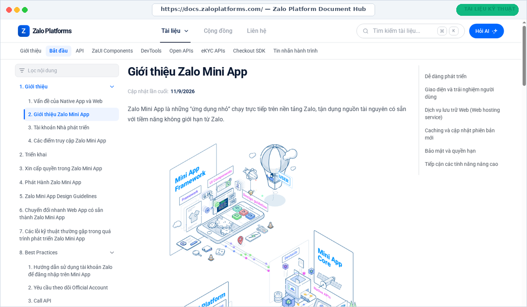Screen dimensions: 527x307
Task: Switch to the eKYC APIs tab
Action: coord(213,51)
